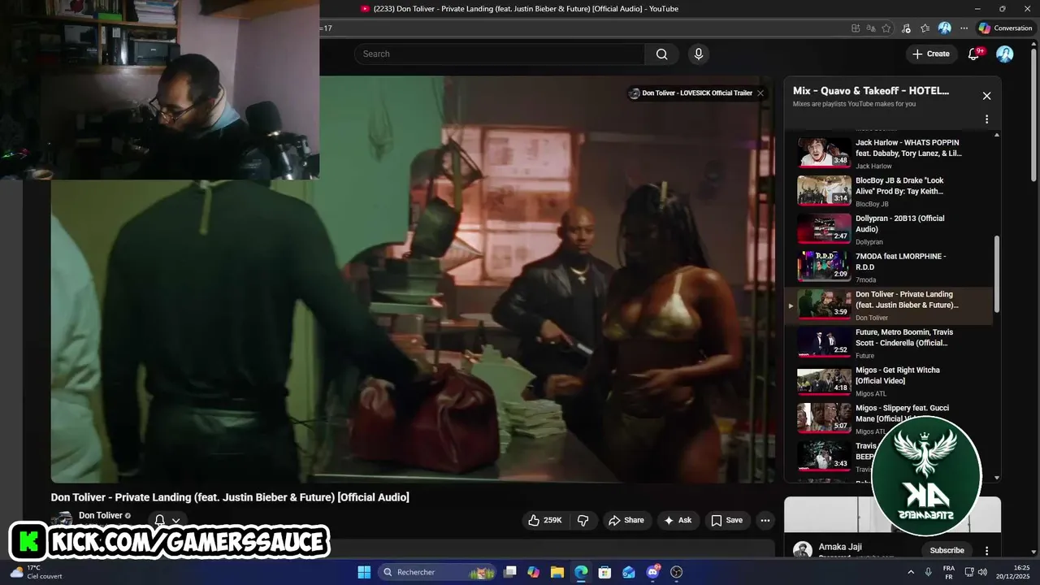Select currently playing Don Toliver - Private Landing item
Image resolution: width=1040 pixels, height=585 pixels.
(889, 305)
